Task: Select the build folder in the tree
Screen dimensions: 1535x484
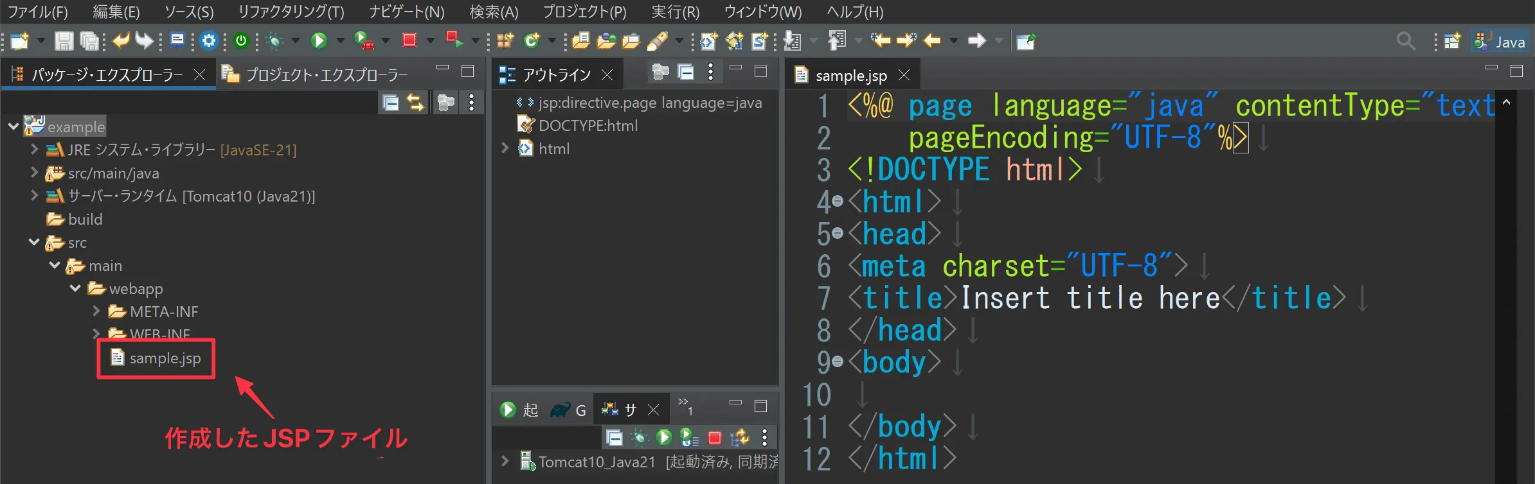Action: pos(74,219)
